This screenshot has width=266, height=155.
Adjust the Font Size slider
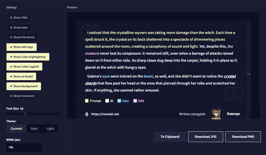coord(25,113)
